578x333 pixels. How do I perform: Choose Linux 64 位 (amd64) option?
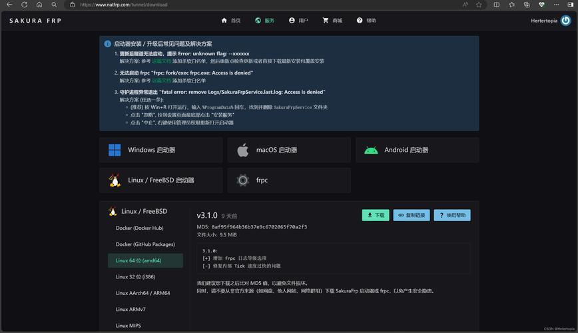tap(145, 260)
